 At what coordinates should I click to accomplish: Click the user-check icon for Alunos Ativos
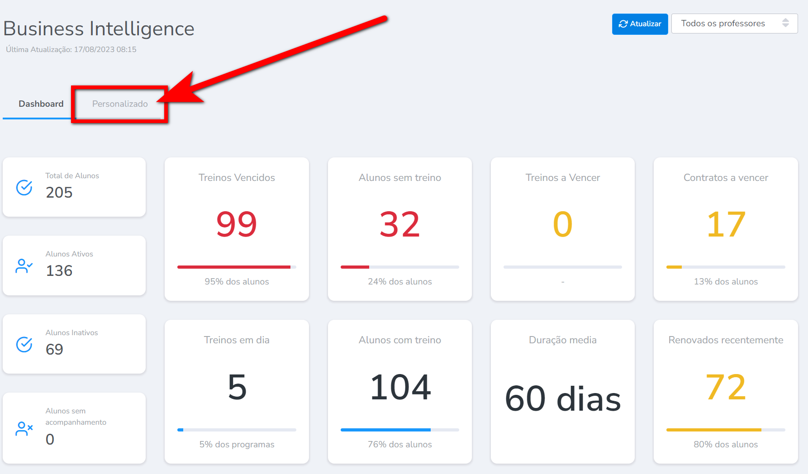[x=24, y=266]
